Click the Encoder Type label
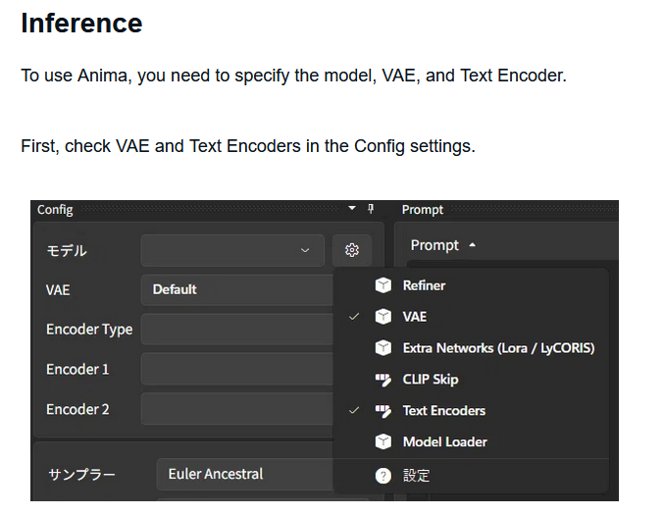The width and height of the screenshot is (664, 513). [89, 330]
